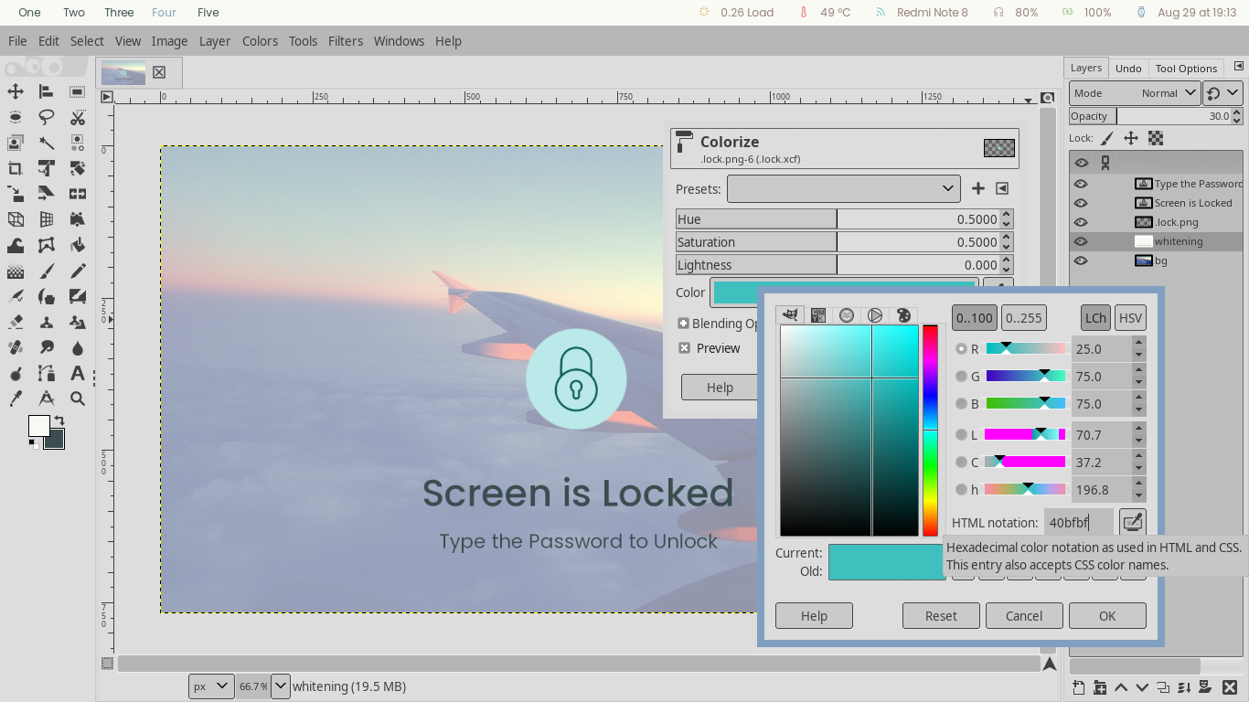This screenshot has height=702, width=1249.
Task: Select the G channel radio button
Action: point(961,377)
